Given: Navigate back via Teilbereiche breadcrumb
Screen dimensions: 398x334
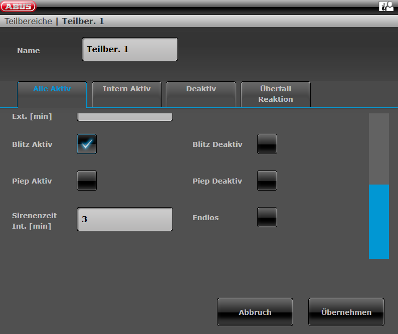Looking at the screenshot, I should 28,21.
